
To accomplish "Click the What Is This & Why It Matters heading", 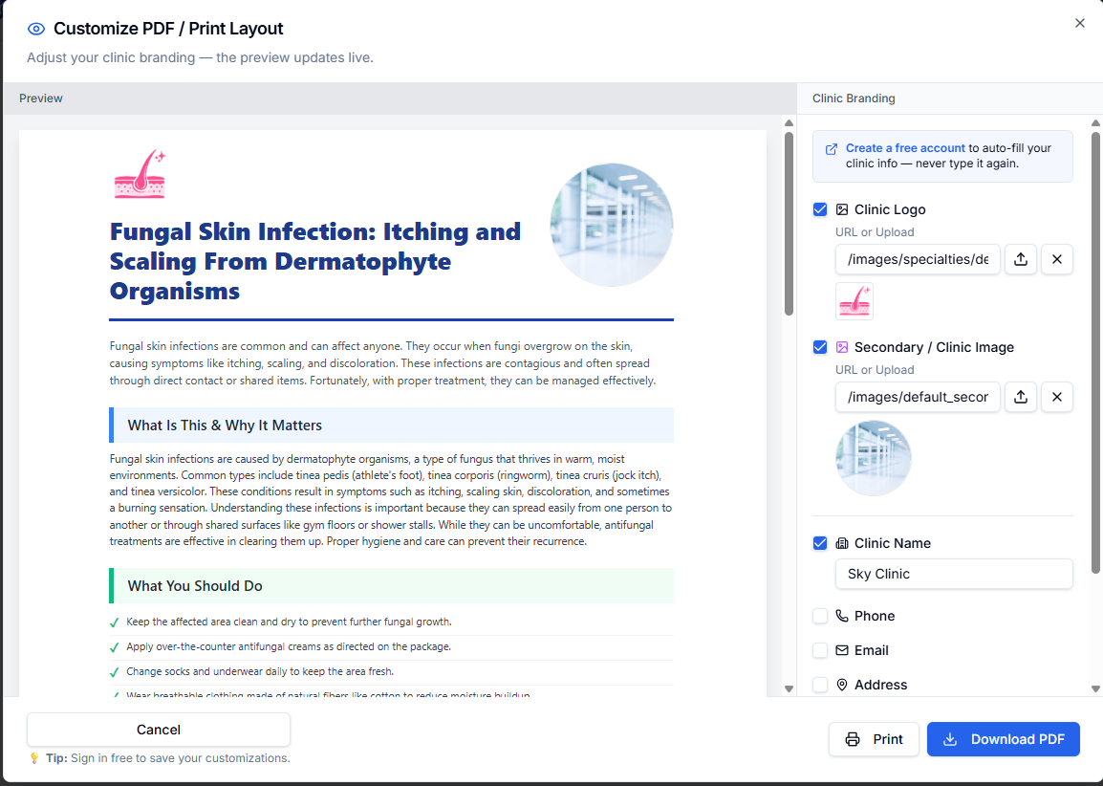I will pos(391,425).
